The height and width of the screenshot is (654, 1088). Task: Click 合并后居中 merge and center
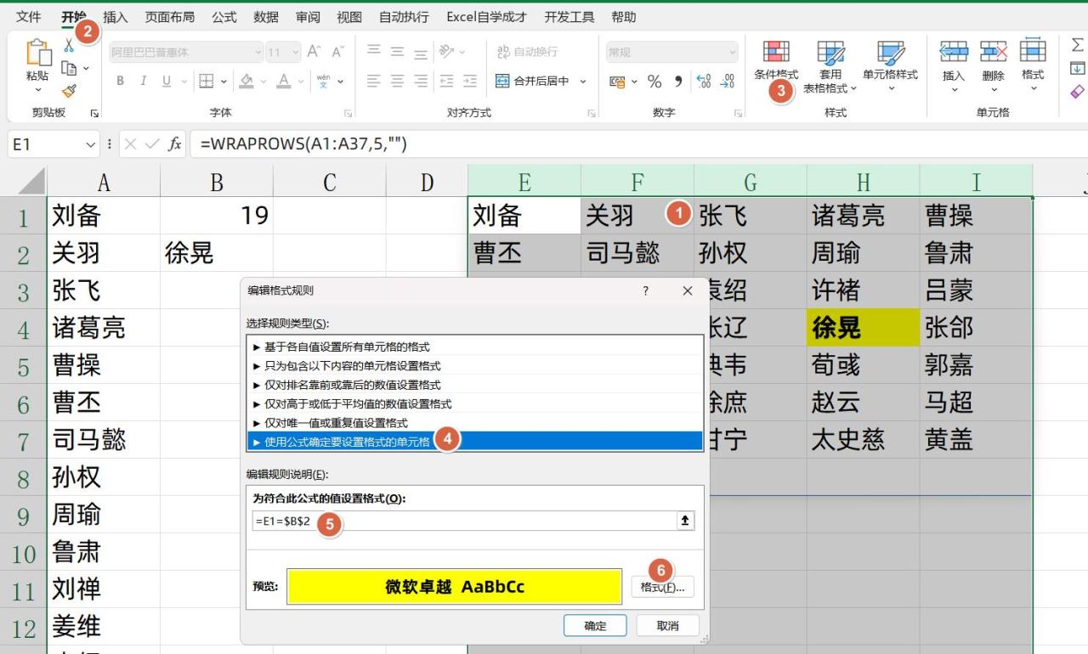pyautogui.click(x=532, y=82)
